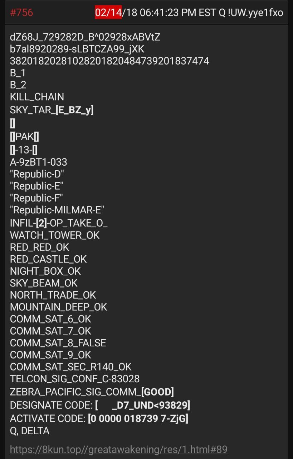The height and width of the screenshot is (459, 293).
Task: Click the highlighted 02/14 date
Action: pyautogui.click(x=108, y=13)
